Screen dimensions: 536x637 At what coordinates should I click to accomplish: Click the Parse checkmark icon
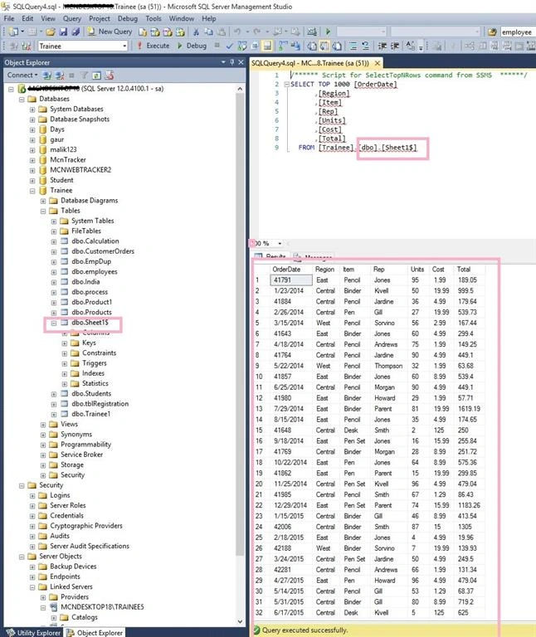coord(230,46)
